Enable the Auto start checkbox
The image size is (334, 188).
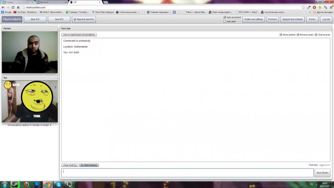225,21
